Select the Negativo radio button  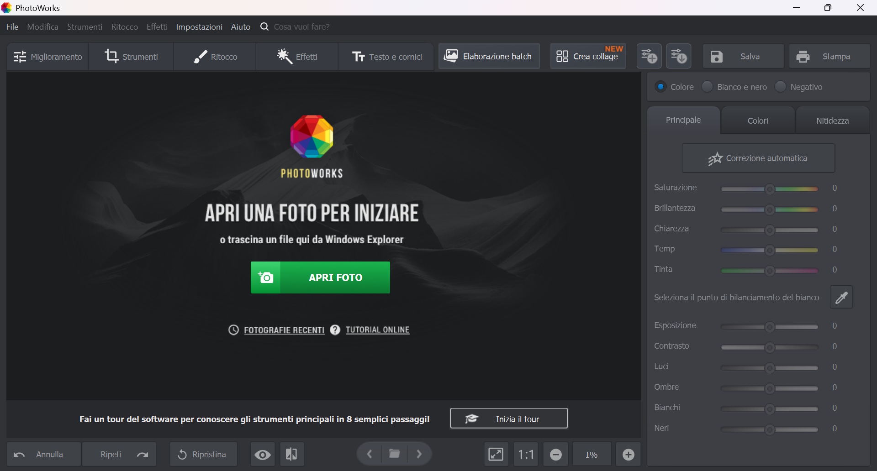coord(781,87)
